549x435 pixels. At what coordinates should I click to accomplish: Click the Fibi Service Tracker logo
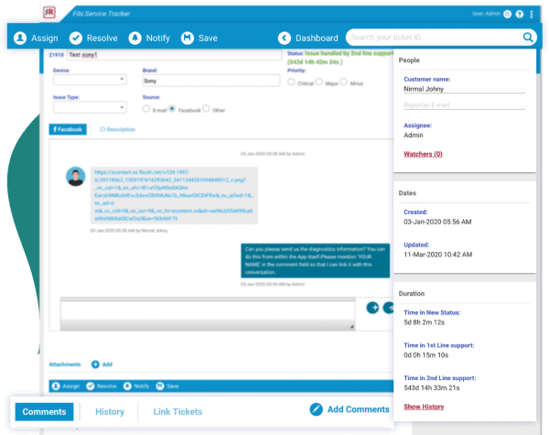point(49,12)
